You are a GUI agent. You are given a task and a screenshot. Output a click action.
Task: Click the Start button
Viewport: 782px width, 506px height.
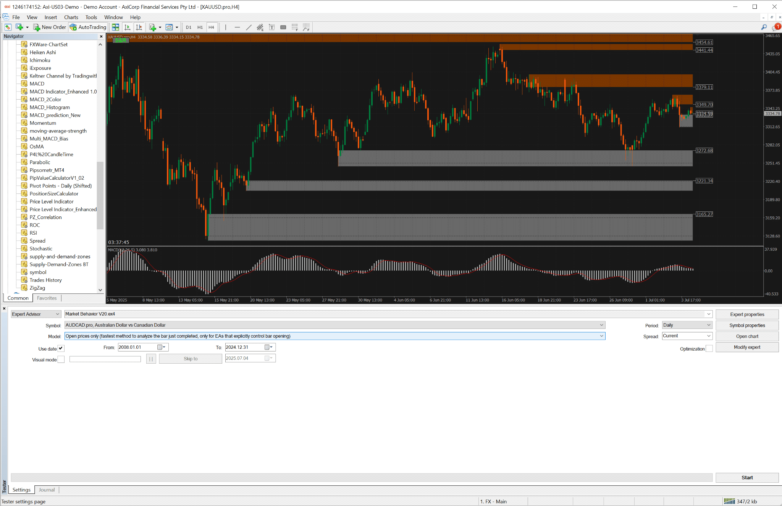[x=747, y=477]
